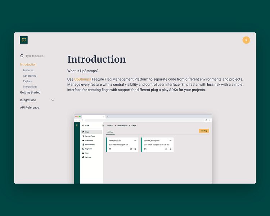Click the Introduction heading

tap(96, 59)
